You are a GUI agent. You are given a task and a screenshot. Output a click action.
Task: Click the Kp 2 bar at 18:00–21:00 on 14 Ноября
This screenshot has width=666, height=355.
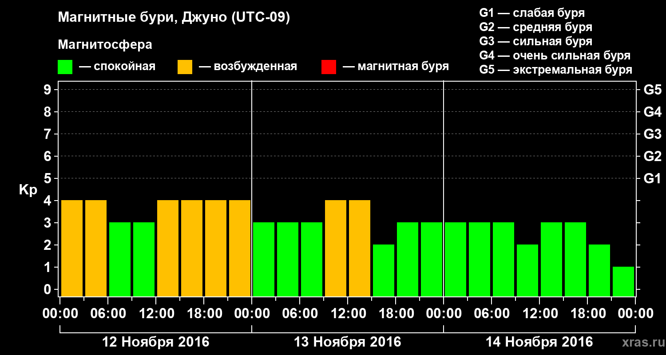pos(599,271)
